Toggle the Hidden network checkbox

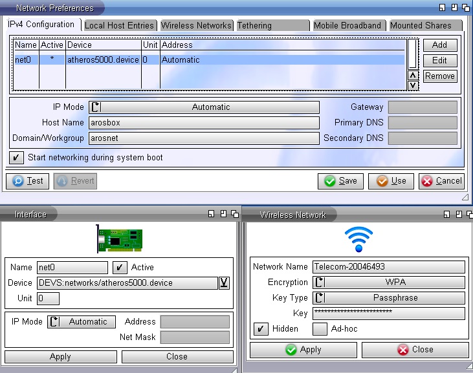261,329
